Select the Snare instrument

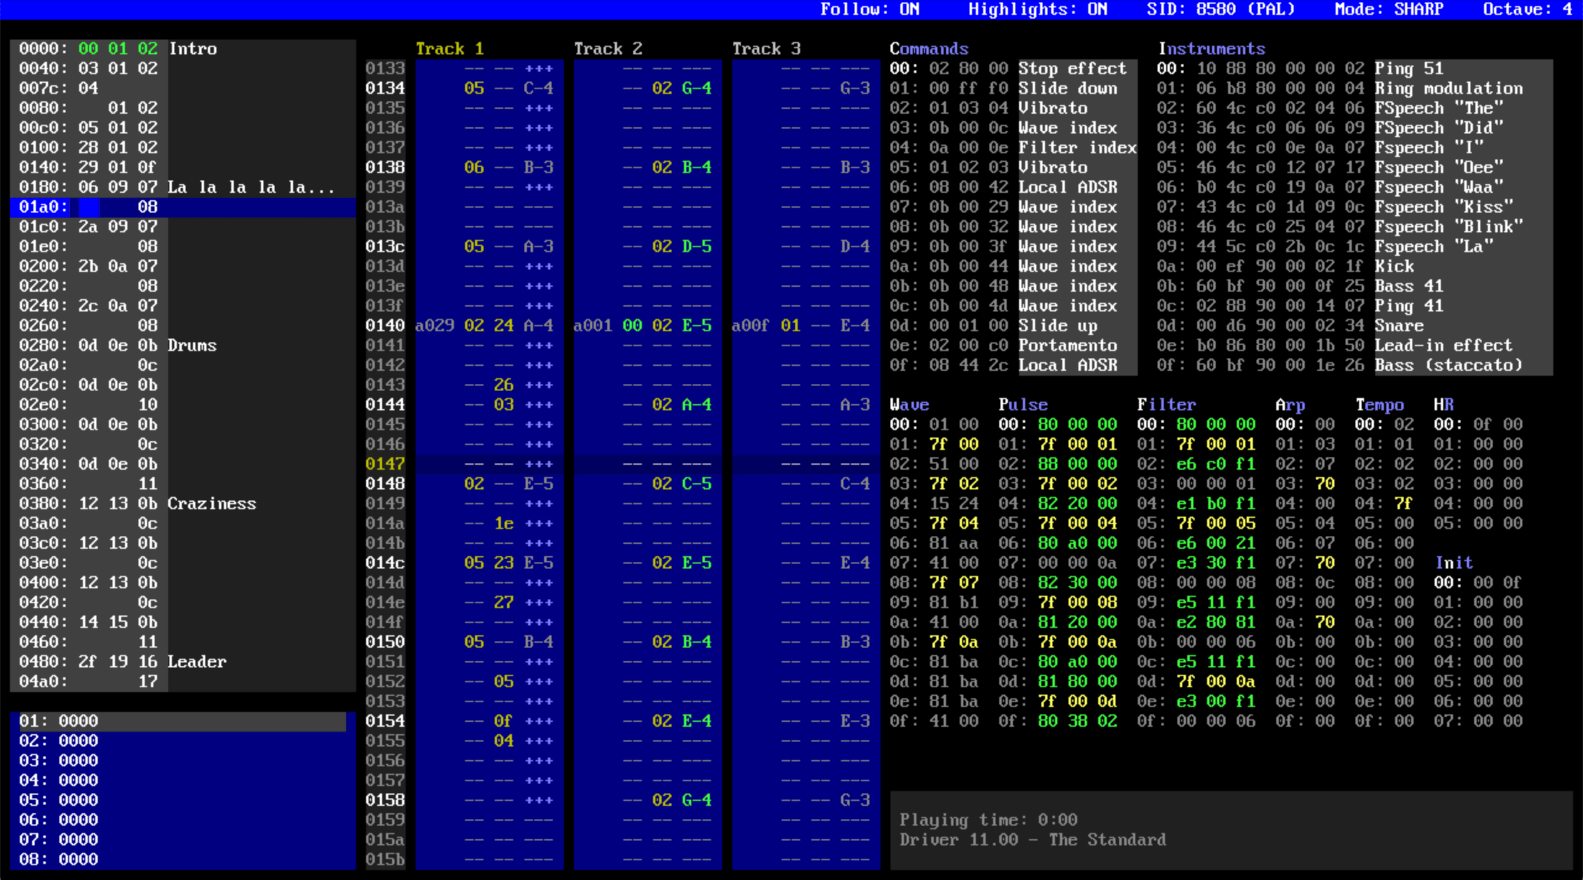pyautogui.click(x=1399, y=326)
